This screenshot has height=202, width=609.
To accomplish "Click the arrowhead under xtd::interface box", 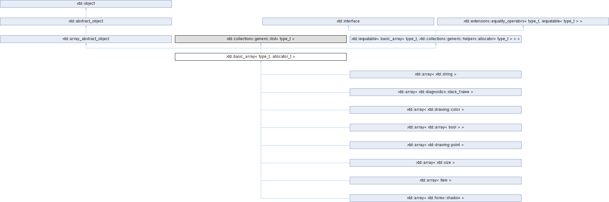I will tap(348, 27).
